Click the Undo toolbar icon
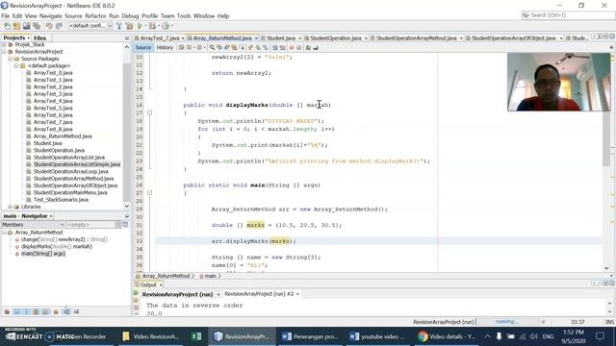 pyautogui.click(x=49, y=26)
